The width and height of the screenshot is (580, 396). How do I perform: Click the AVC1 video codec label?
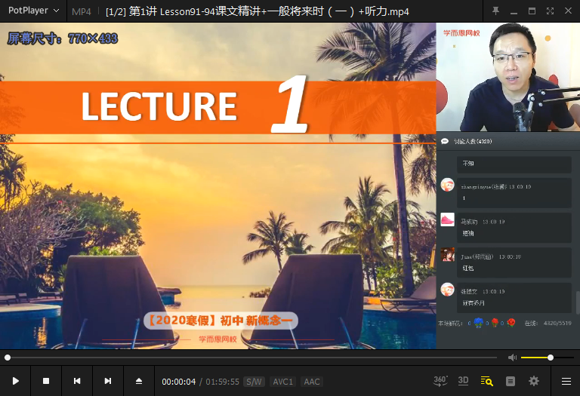[283, 382]
